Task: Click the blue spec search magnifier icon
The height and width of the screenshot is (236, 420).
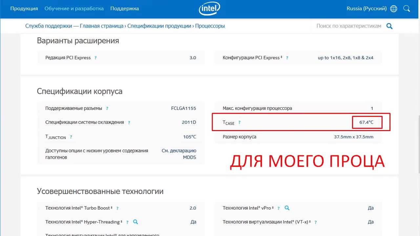Action: click(389, 26)
